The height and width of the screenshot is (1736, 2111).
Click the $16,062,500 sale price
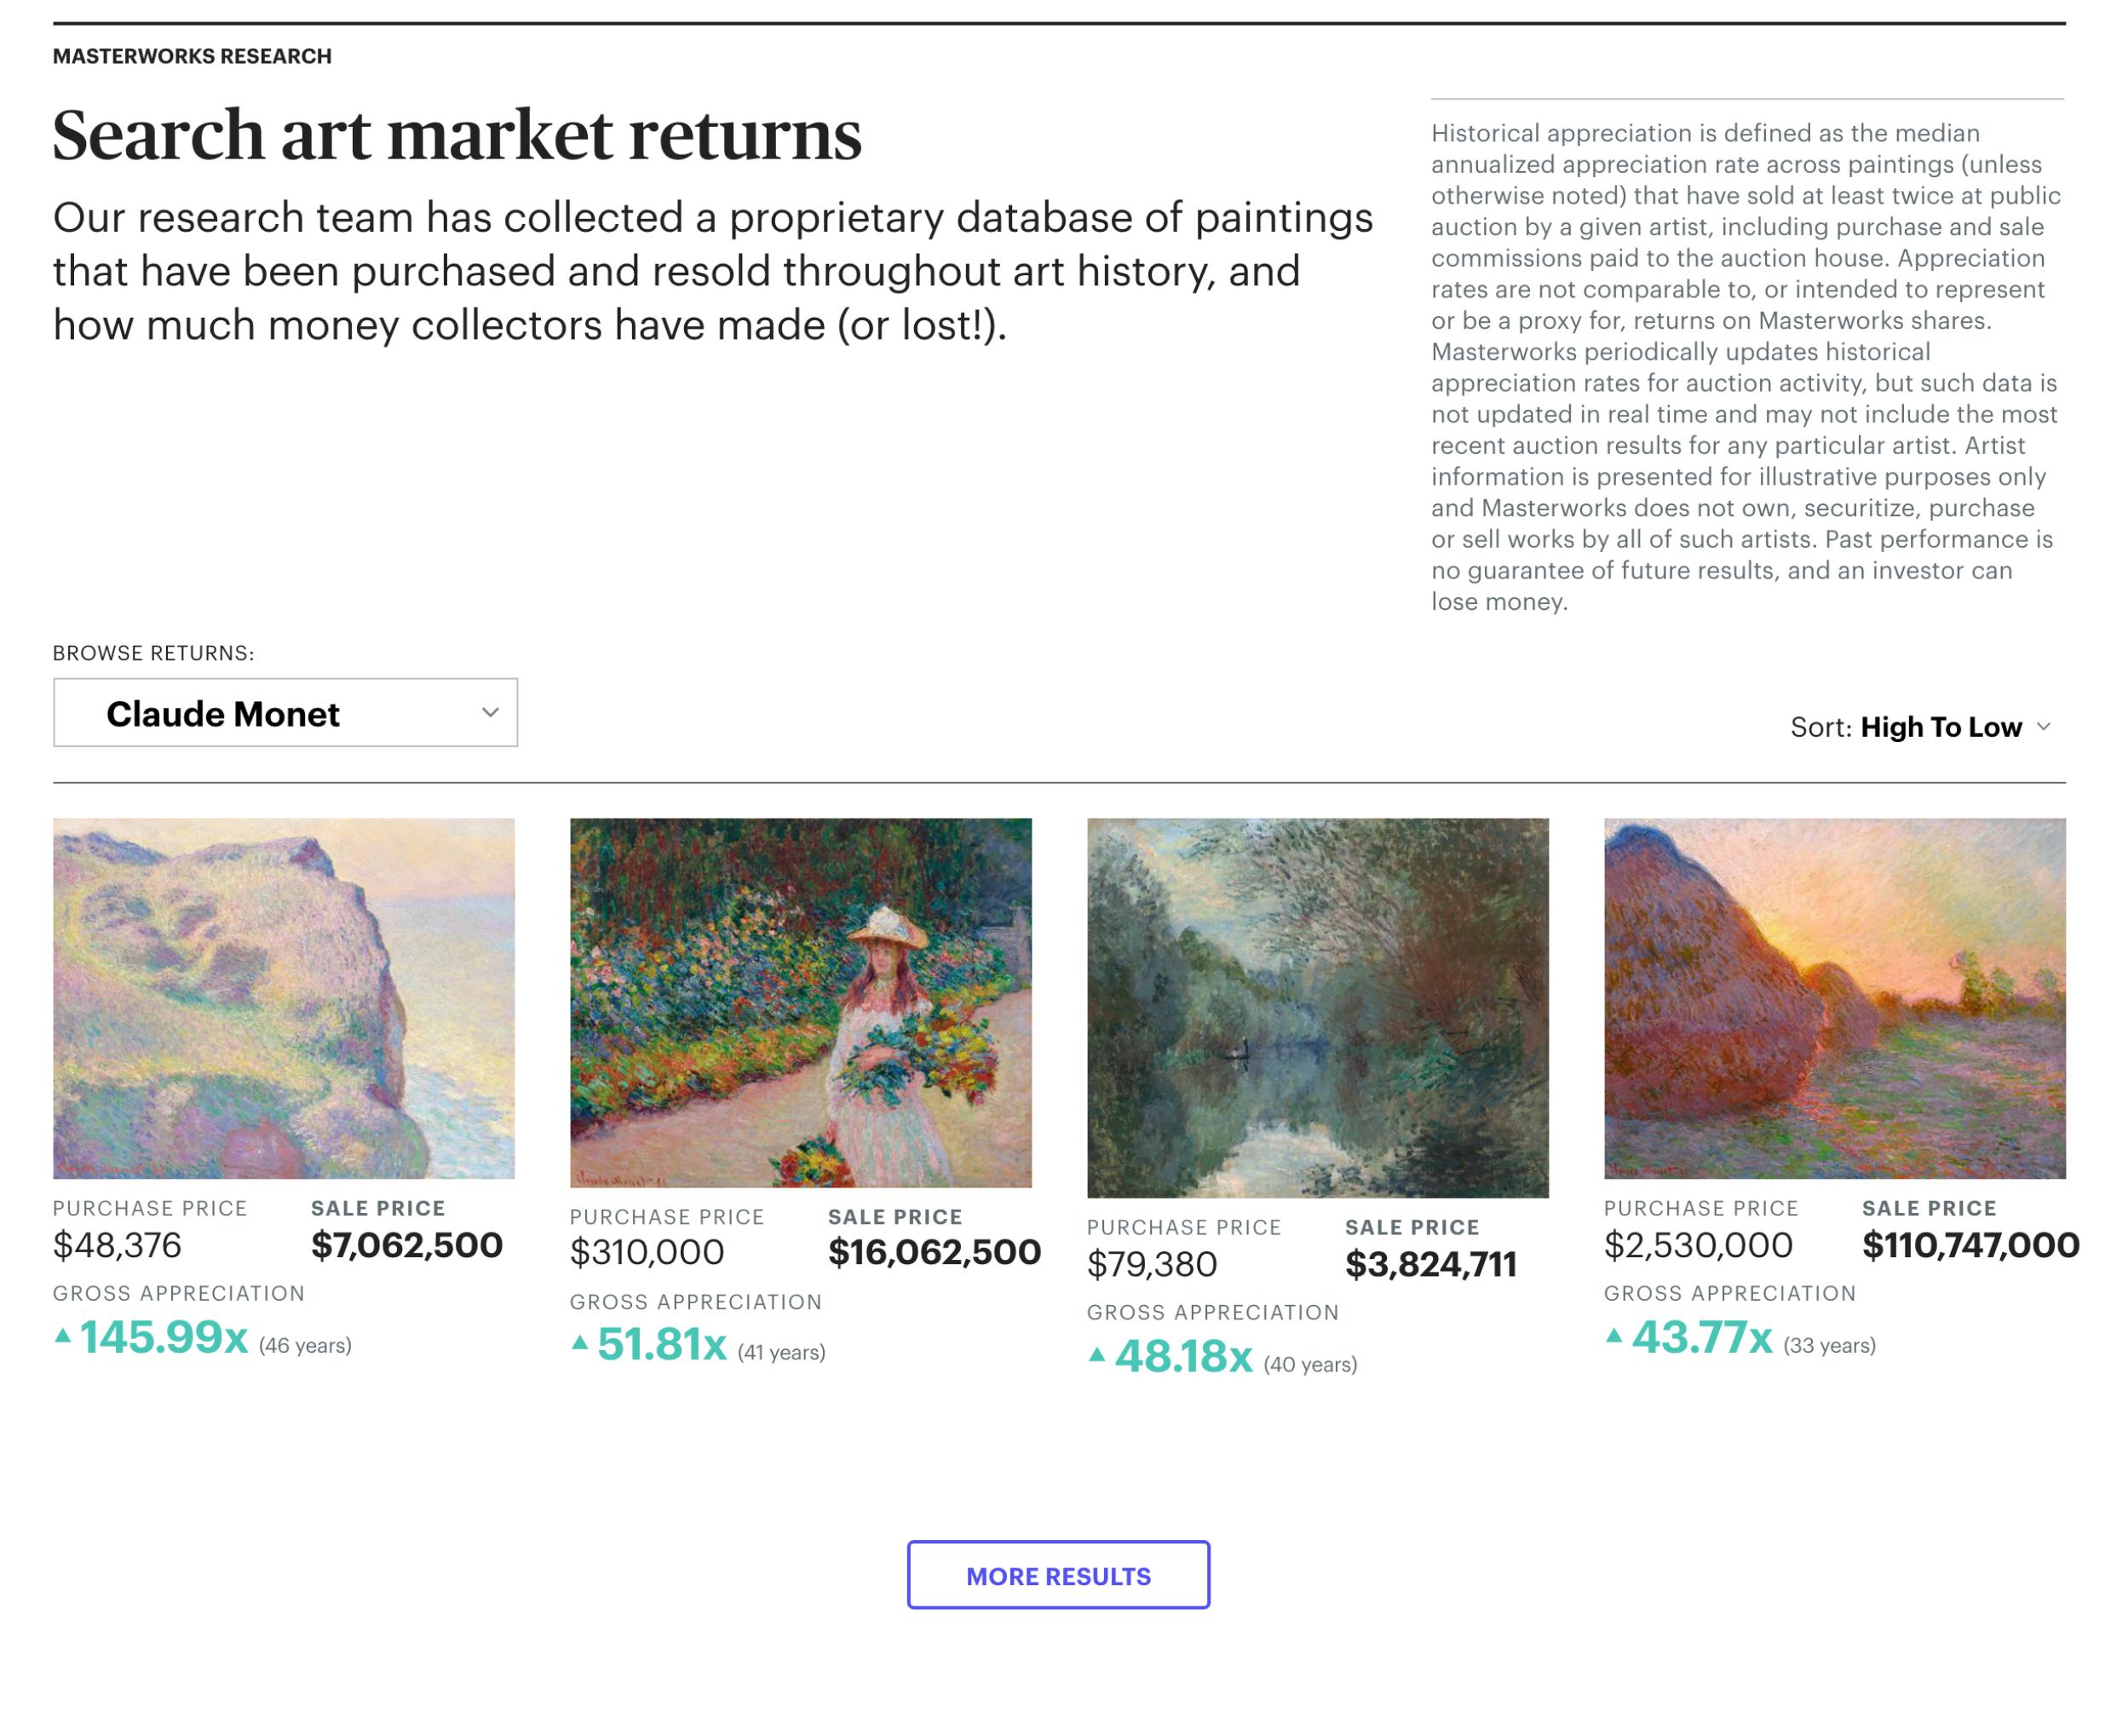934,1252
